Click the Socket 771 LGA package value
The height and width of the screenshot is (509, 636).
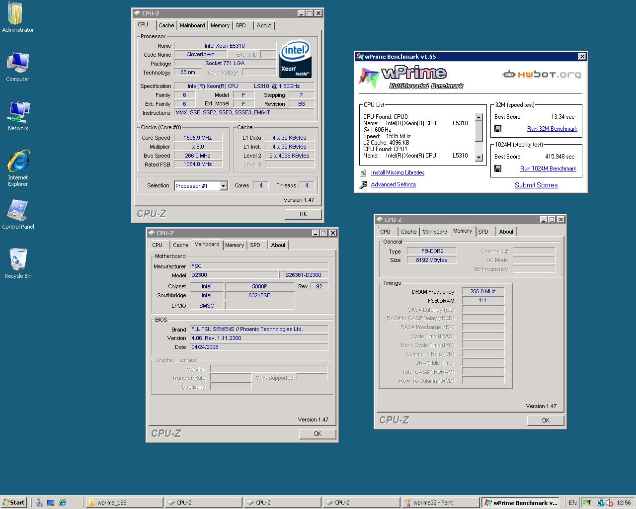[x=225, y=63]
